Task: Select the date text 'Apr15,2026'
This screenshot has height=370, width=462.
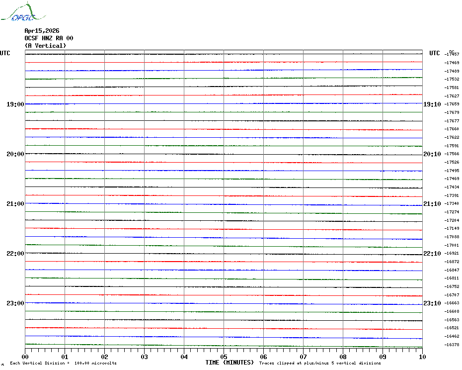Action: 42,31
